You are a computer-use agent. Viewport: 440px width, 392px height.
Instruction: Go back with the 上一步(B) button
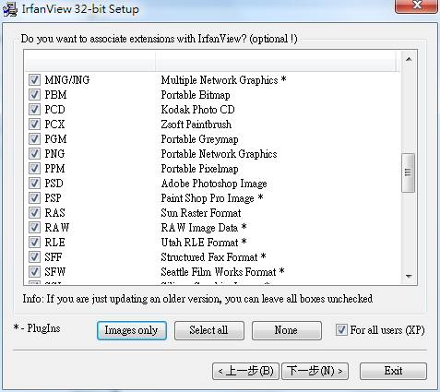245,371
